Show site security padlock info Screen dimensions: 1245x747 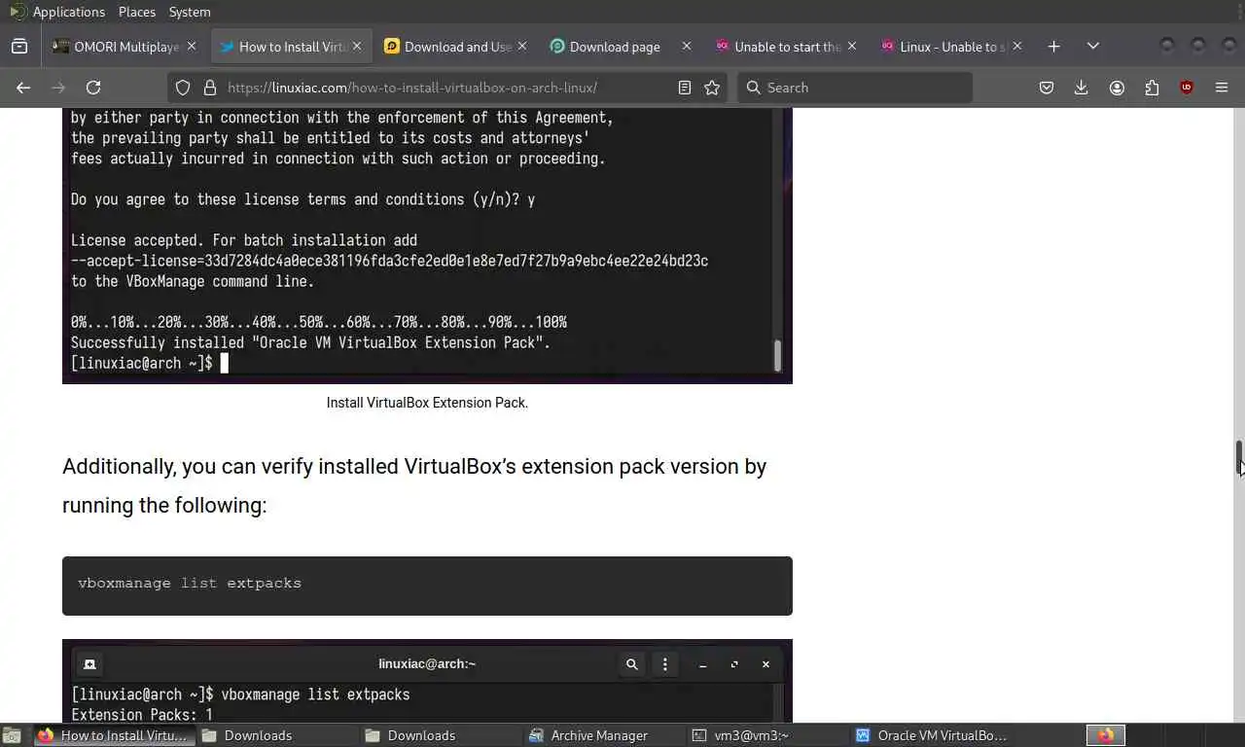[x=209, y=88]
